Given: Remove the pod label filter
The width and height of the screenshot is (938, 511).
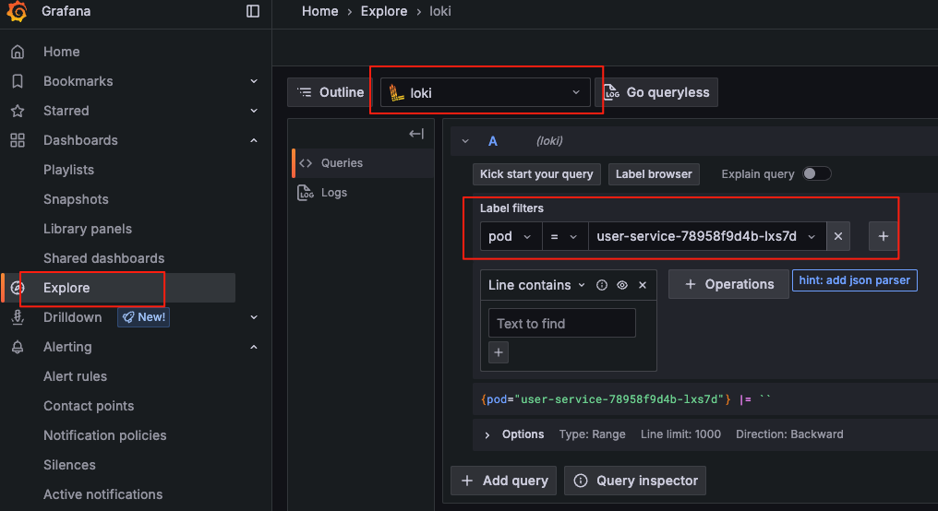Looking at the screenshot, I should [838, 236].
